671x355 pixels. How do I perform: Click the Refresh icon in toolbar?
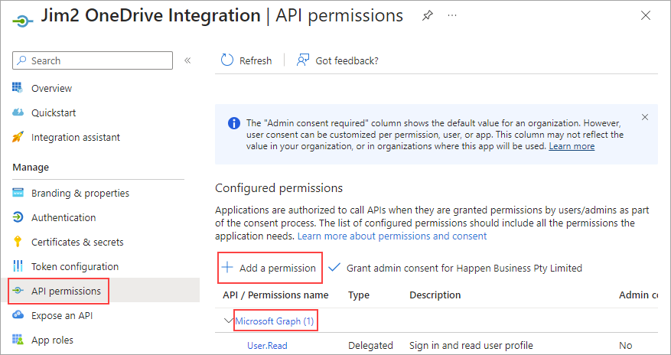coord(227,60)
